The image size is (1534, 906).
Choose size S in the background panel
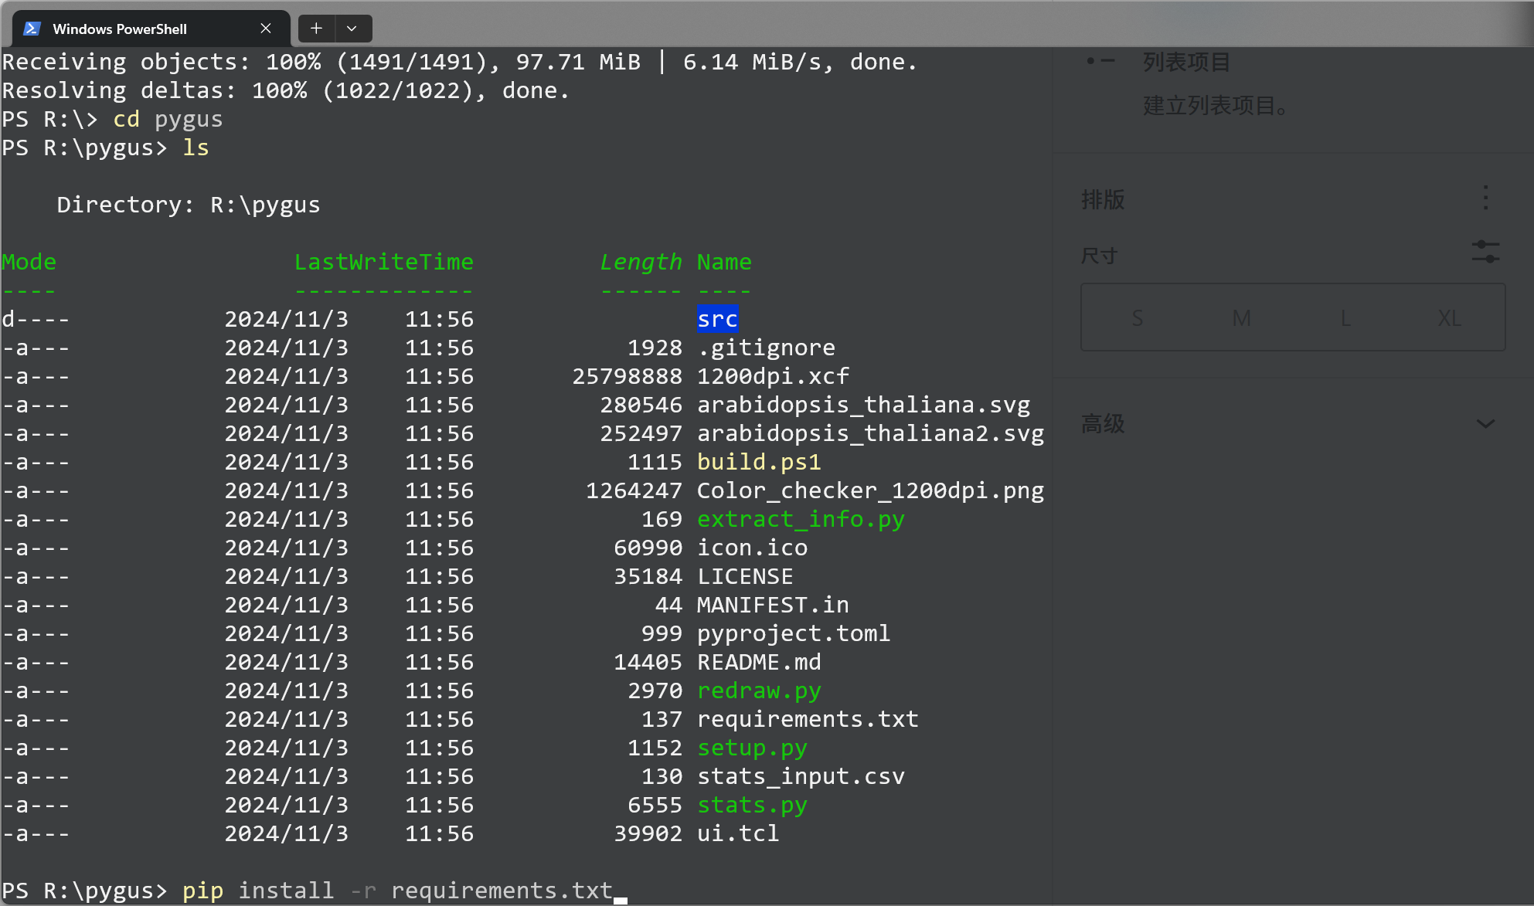1137,318
